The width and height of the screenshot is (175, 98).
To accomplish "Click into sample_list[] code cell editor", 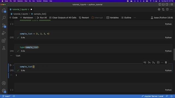I will pyautogui.click(x=93, y=67).
